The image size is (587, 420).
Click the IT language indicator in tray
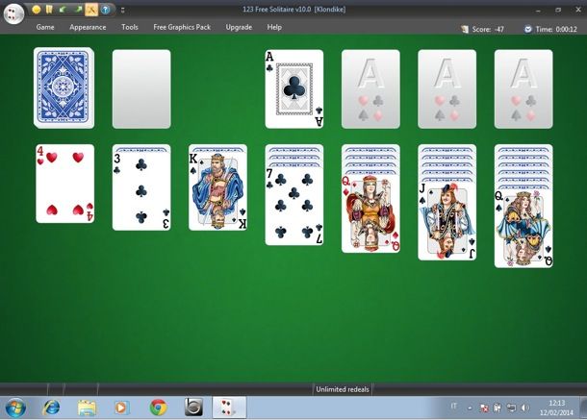pyautogui.click(x=454, y=406)
